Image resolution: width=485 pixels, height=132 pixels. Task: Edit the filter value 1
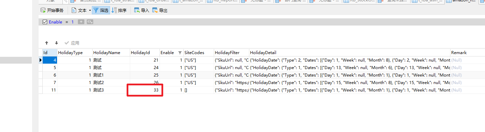72,22
